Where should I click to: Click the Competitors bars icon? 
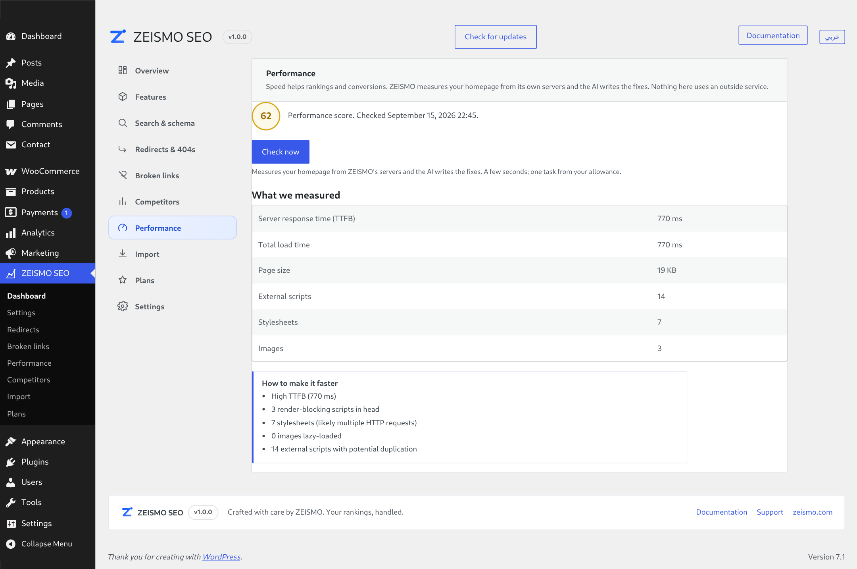tap(123, 201)
